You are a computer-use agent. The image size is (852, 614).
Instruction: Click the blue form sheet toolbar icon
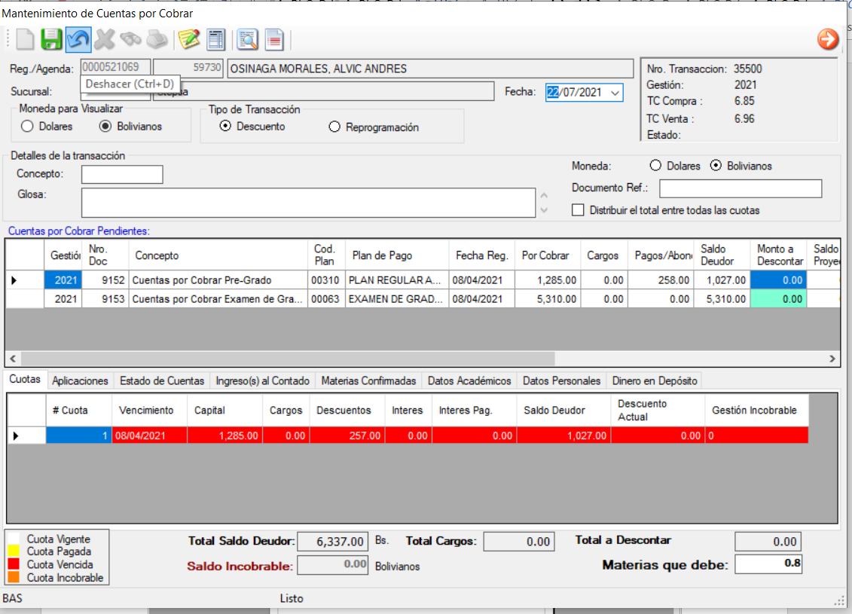coord(215,40)
